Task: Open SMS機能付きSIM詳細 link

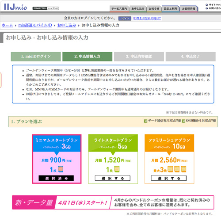Action: [201, 121]
